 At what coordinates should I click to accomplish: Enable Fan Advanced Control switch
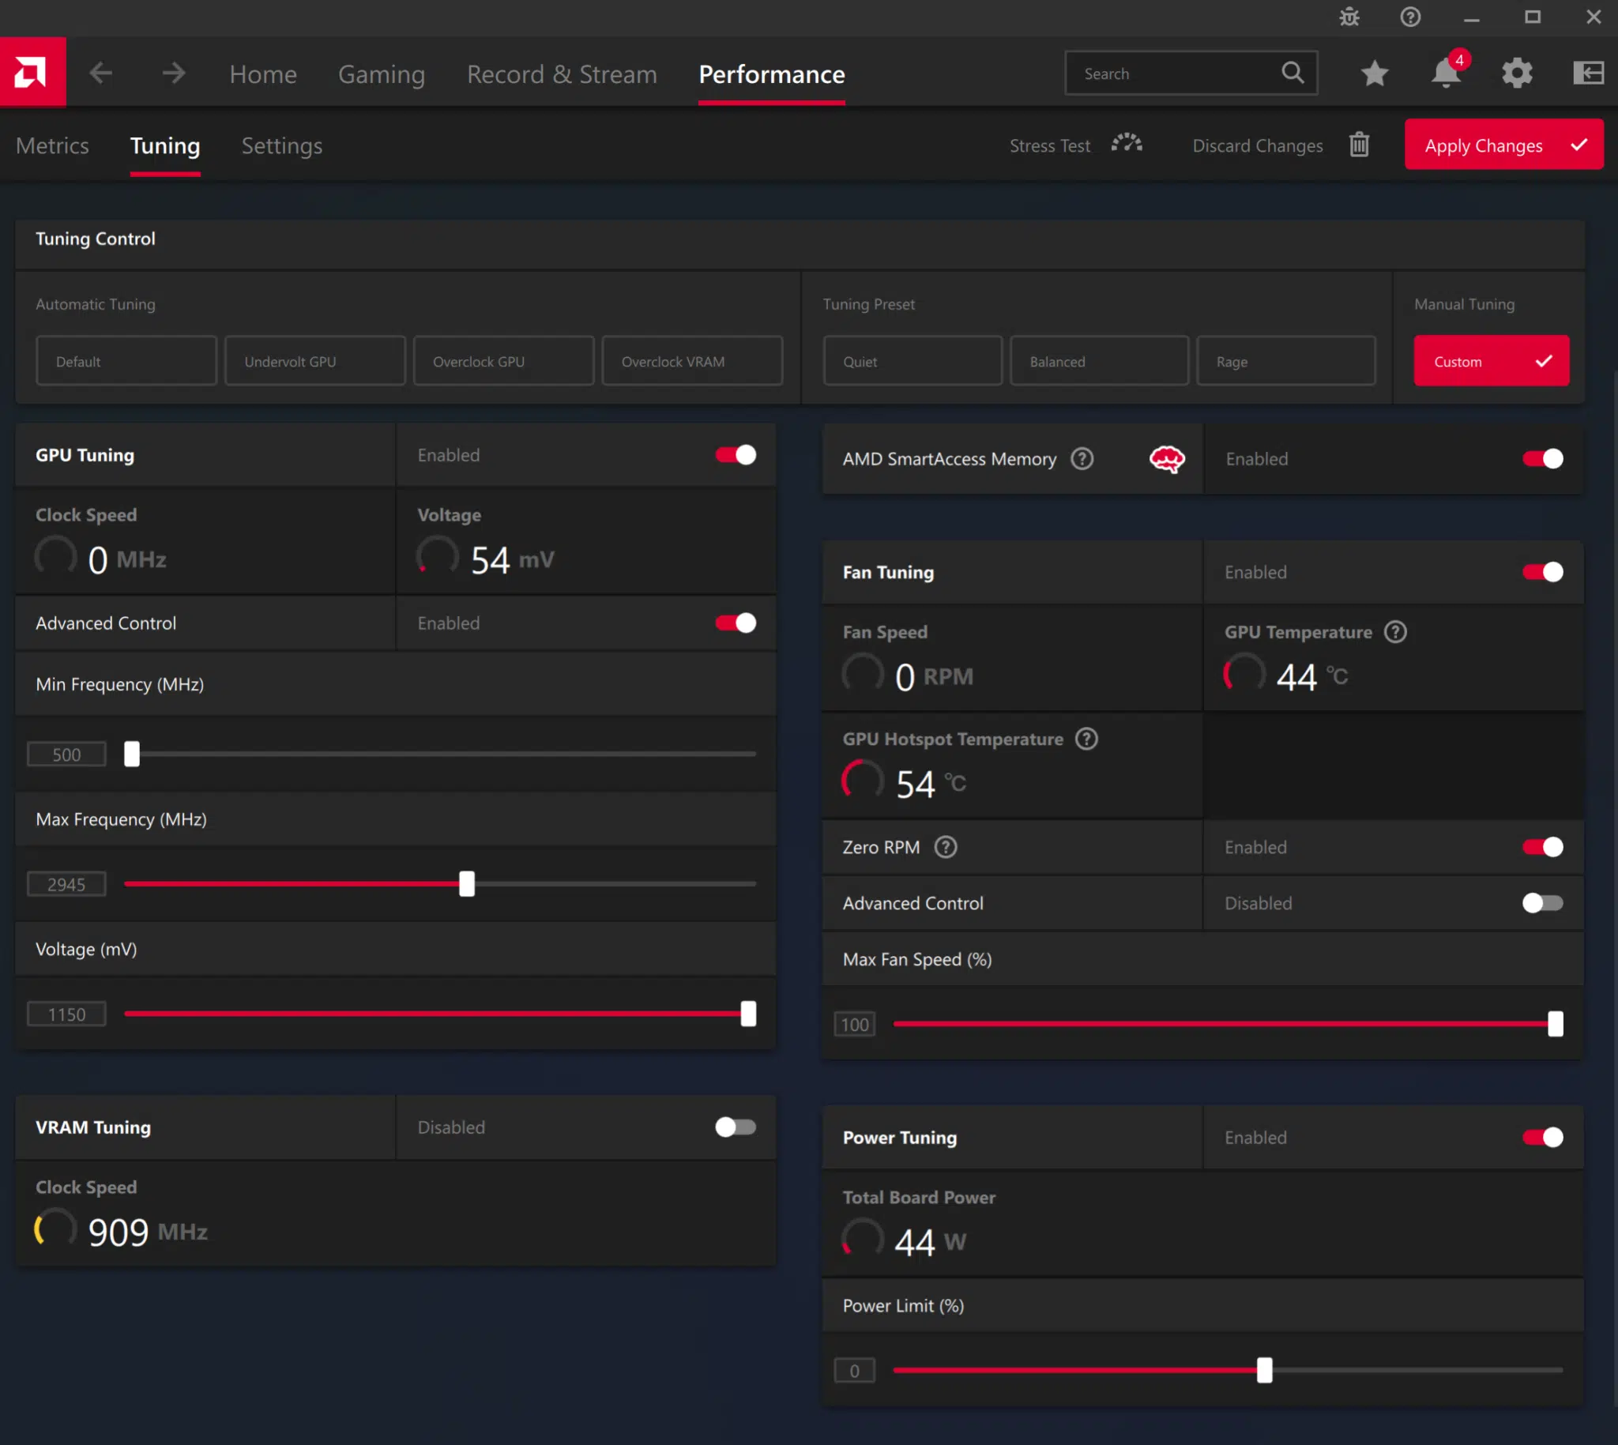(x=1543, y=904)
